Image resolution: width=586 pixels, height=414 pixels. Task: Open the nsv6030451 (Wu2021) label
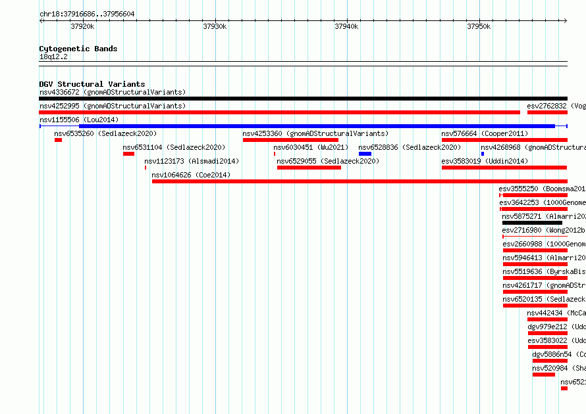(x=311, y=147)
